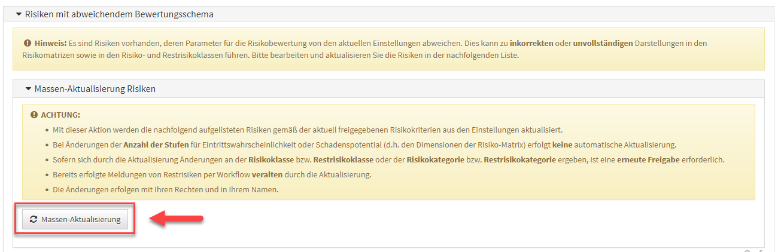The image size is (781, 252).
Task: Click the exclamation icon beside Hinweis
Action: click(x=28, y=44)
